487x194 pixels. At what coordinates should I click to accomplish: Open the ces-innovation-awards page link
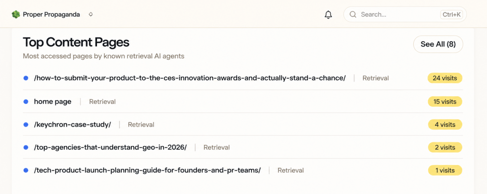(190, 78)
